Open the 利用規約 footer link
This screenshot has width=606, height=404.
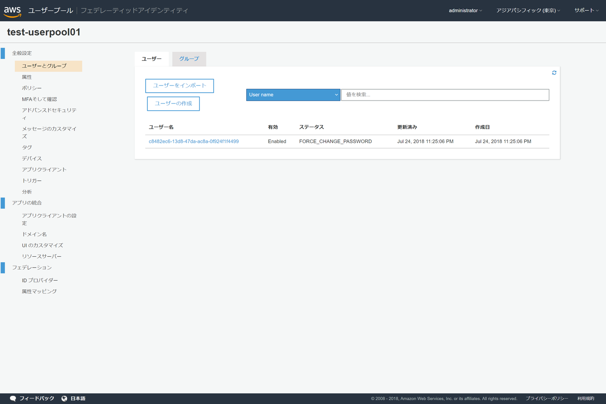coord(586,399)
